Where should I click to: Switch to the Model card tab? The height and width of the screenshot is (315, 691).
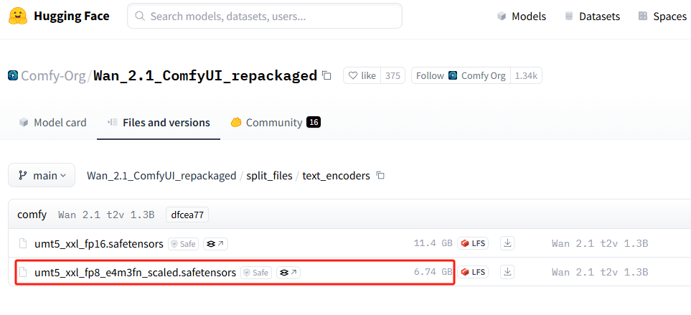(52, 122)
